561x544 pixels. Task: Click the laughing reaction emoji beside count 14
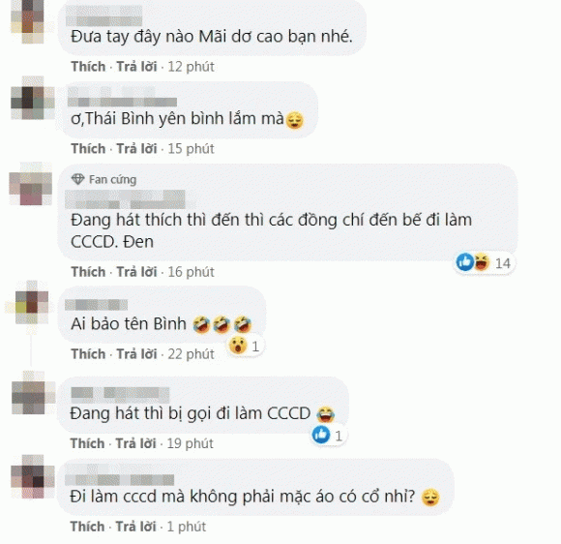click(482, 262)
